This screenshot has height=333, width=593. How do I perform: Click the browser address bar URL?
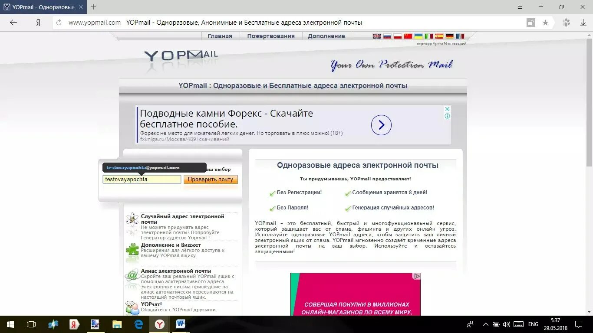pos(95,23)
